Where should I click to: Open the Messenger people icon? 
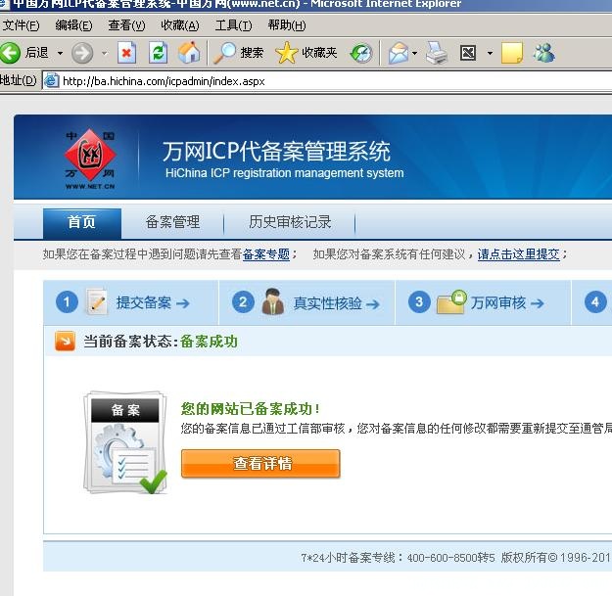tap(544, 53)
